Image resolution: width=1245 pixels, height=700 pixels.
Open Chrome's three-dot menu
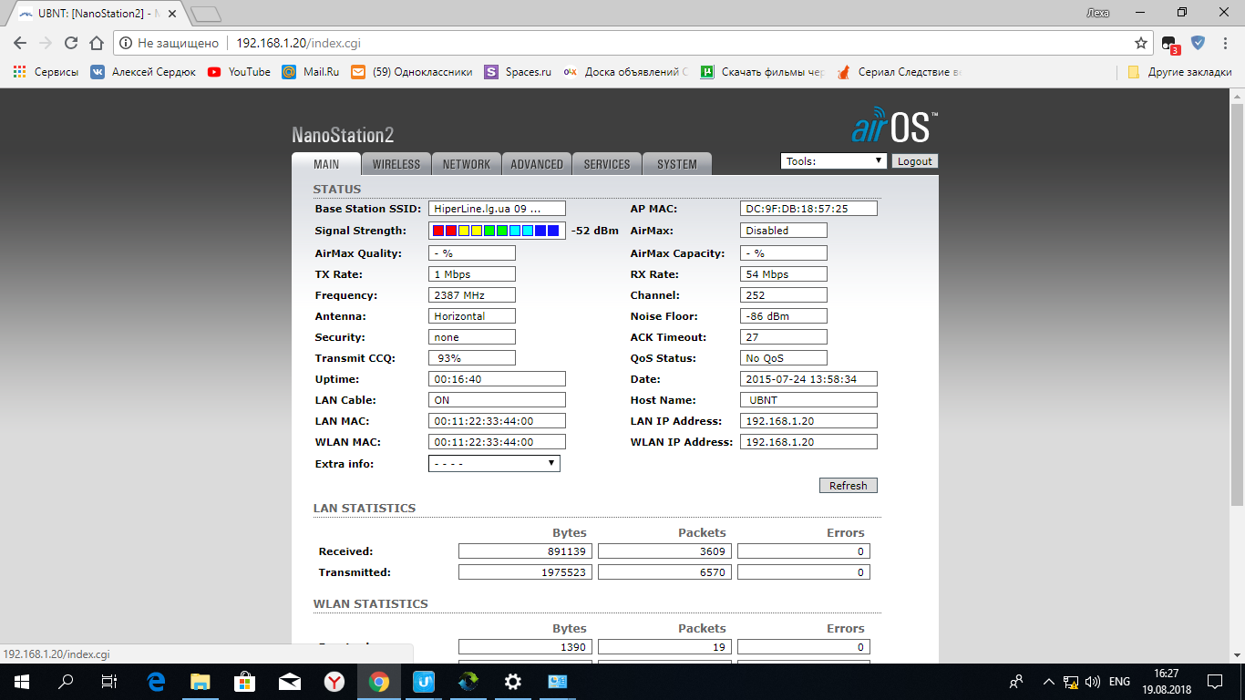tap(1226, 43)
